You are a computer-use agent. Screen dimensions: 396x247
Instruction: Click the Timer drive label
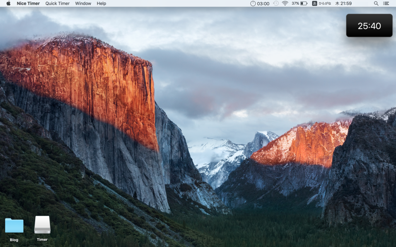[x=42, y=239]
